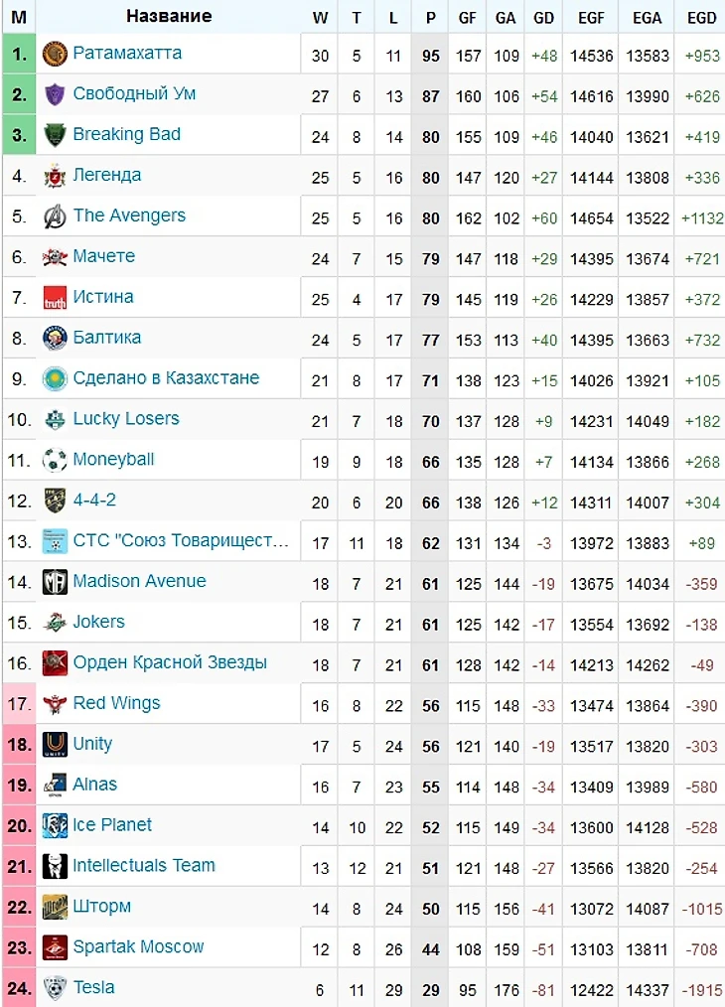Click the Madison Avenue team logo icon
This screenshot has height=1007, width=725.
(55, 582)
